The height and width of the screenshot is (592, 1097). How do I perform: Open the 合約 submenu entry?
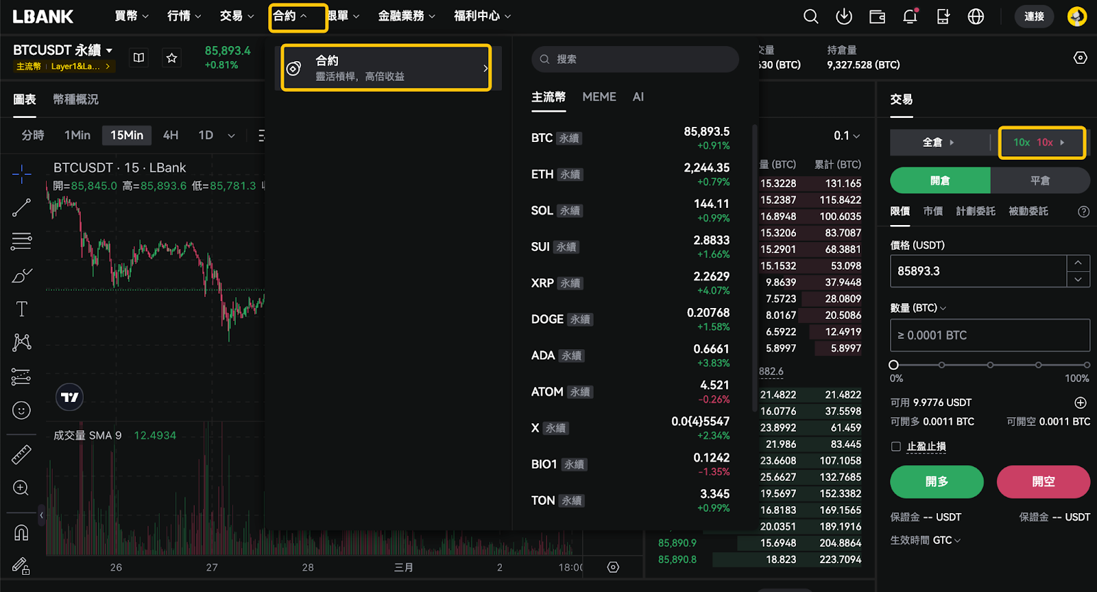(387, 68)
